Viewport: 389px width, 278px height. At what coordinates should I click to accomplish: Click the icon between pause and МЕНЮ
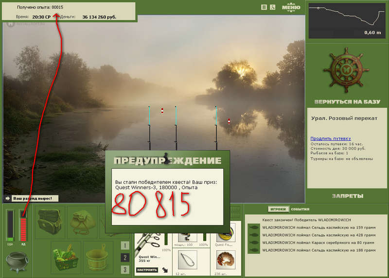click(273, 7)
